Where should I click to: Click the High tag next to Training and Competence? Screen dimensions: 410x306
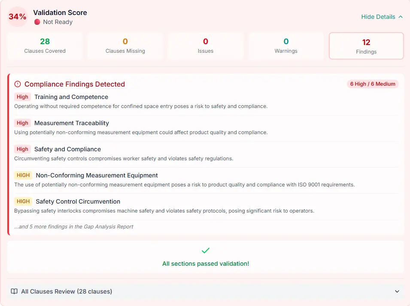pyautogui.click(x=22, y=97)
